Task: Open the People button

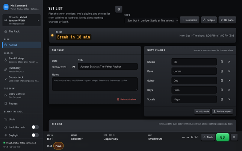Action: coord(209,20)
